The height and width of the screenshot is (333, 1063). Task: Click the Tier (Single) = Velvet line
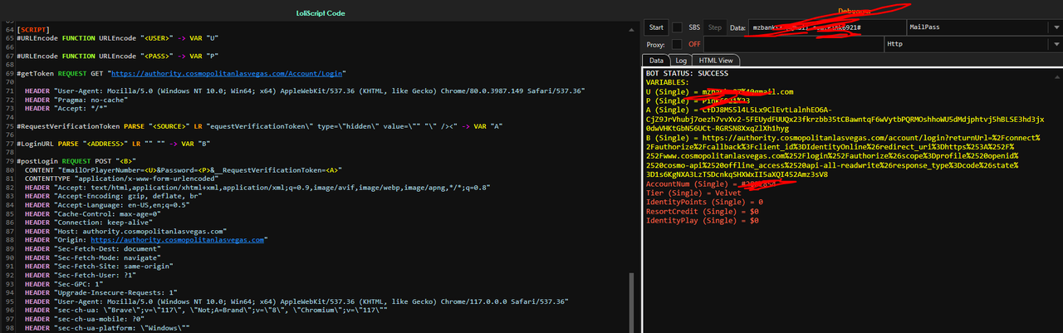click(x=693, y=193)
